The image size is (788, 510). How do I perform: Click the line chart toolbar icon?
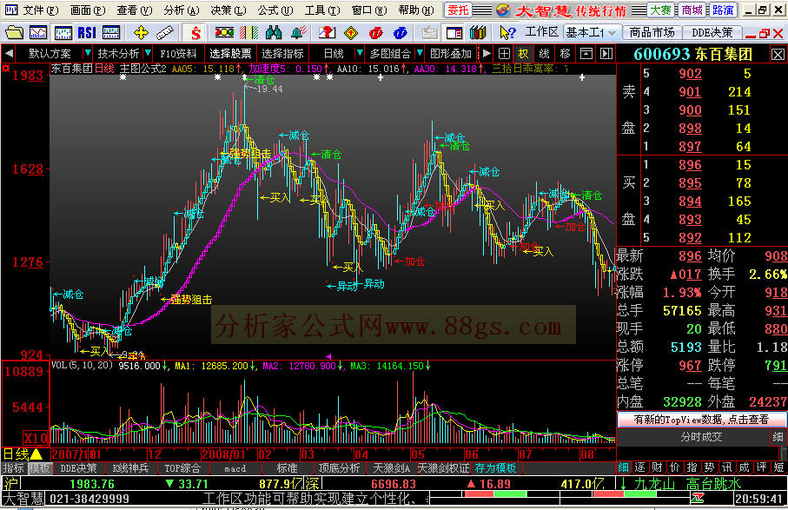pos(38,33)
